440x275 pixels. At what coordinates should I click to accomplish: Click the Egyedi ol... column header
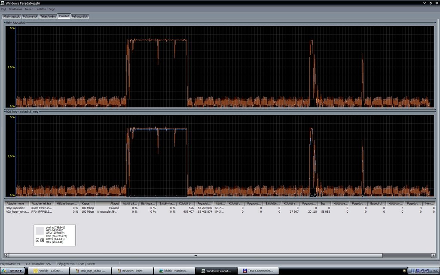point(377,203)
